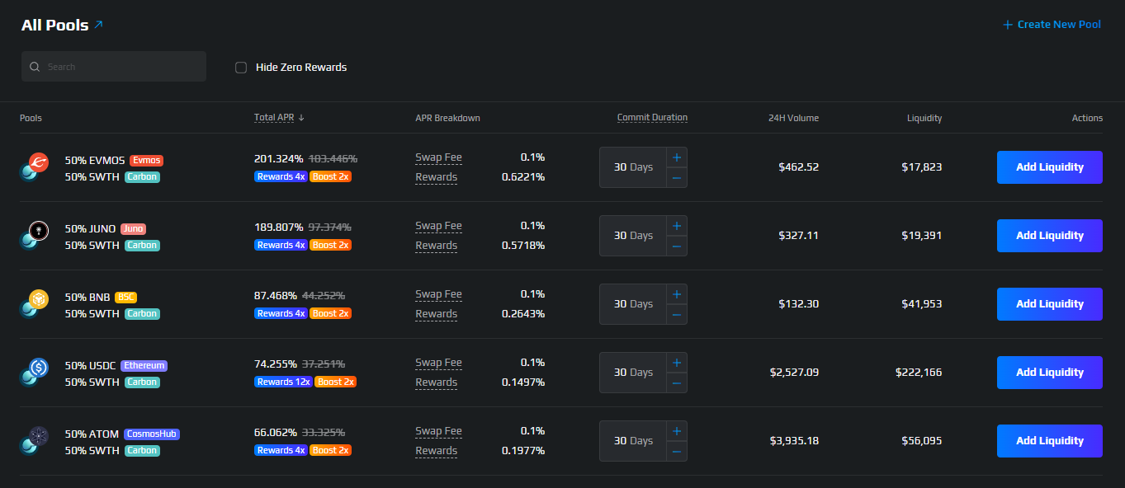The width and height of the screenshot is (1125, 488).
Task: Add liquidity to the JUNO pool
Action: point(1050,236)
